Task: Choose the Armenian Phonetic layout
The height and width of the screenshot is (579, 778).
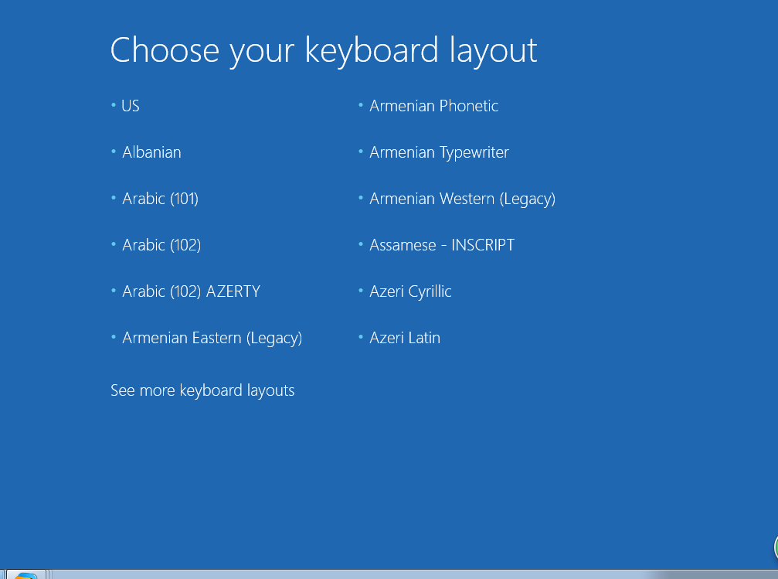Action: click(433, 106)
